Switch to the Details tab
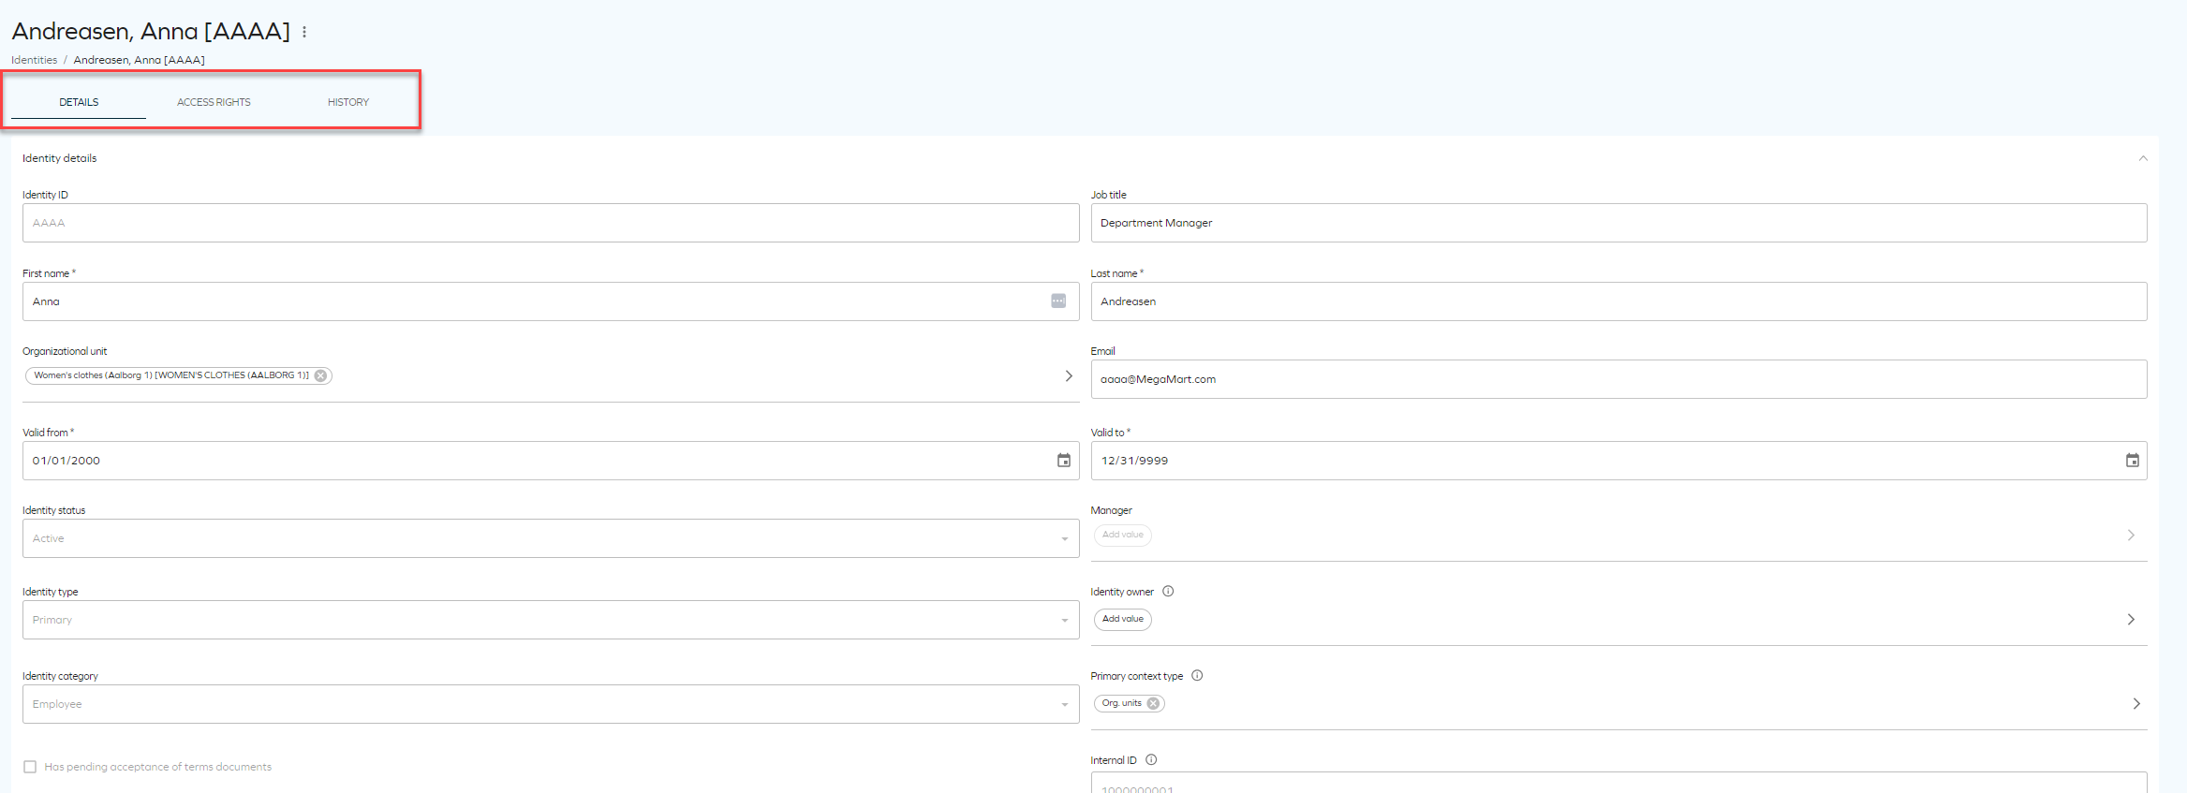 pyautogui.click(x=79, y=102)
